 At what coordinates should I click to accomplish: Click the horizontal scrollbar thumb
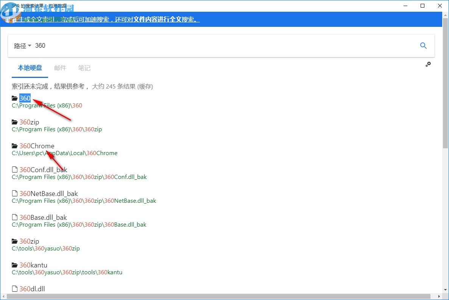pos(218,296)
